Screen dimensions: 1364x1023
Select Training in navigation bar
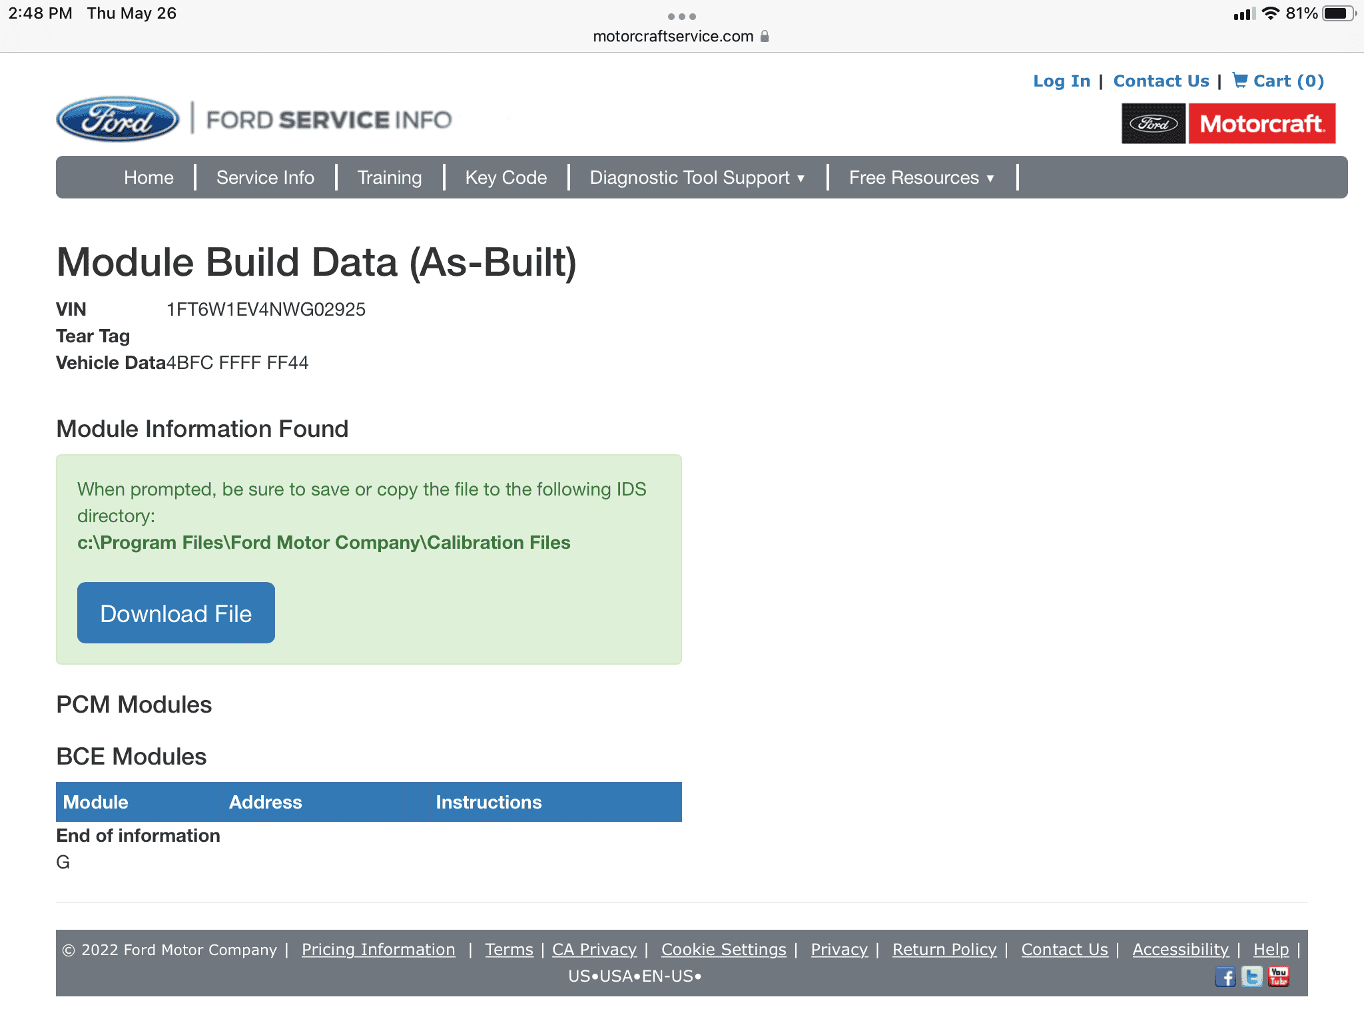point(390,178)
